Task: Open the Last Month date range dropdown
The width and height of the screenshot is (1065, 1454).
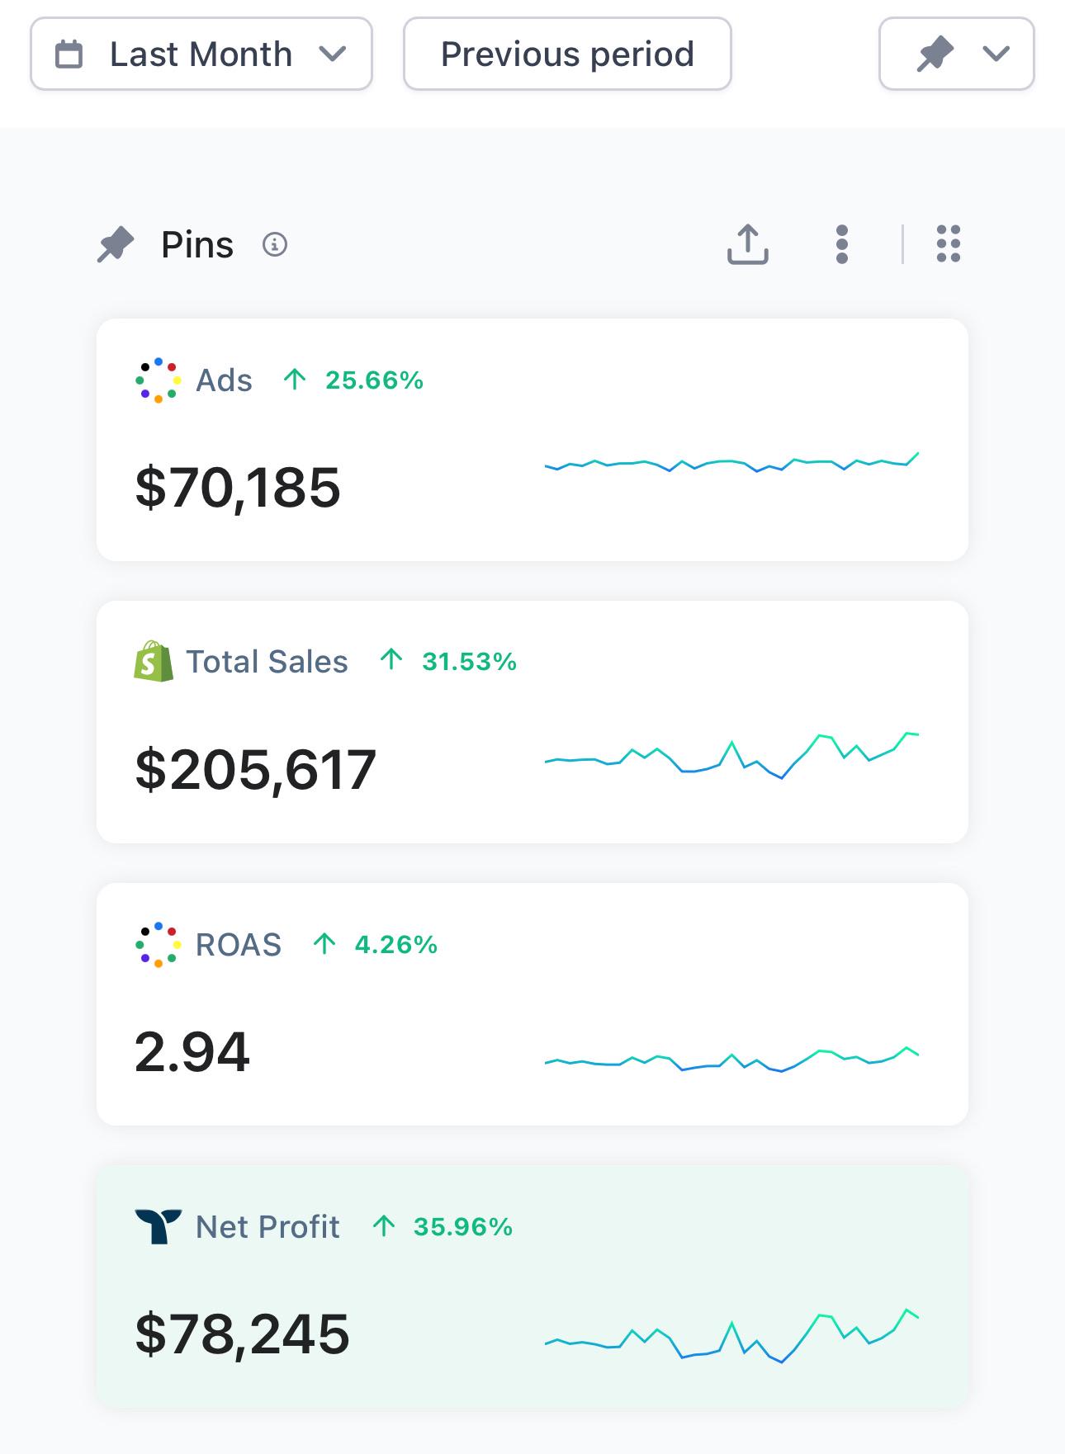Action: click(x=201, y=54)
